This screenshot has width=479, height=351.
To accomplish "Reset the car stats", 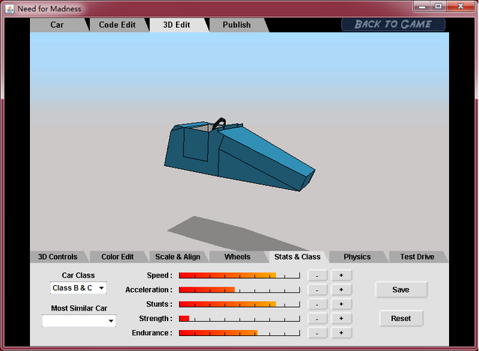I will 401,319.
